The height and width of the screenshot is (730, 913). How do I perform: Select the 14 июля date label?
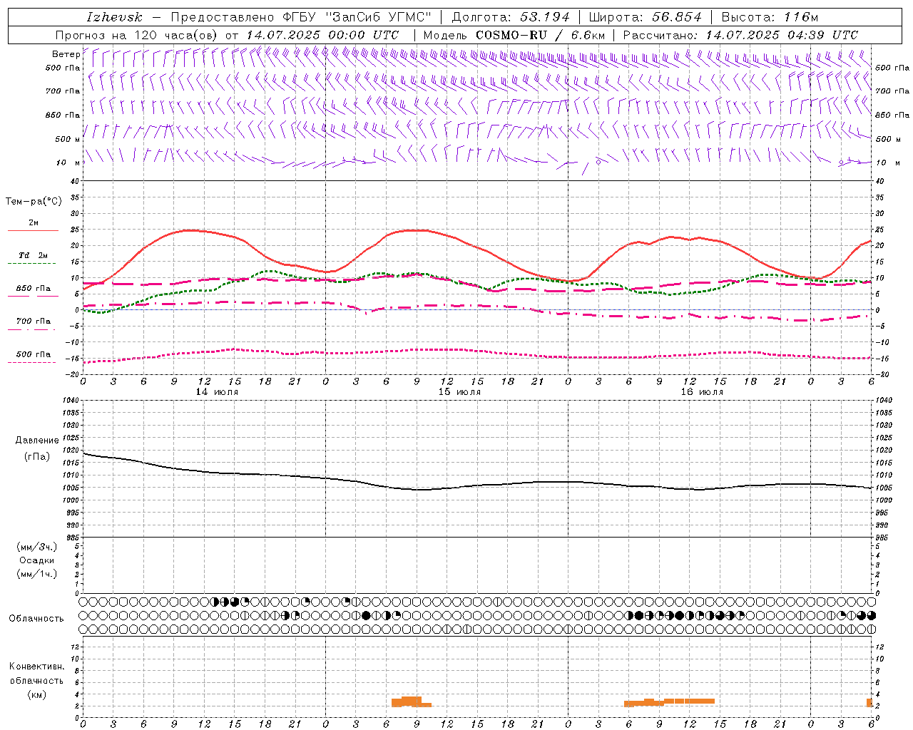coord(217,392)
